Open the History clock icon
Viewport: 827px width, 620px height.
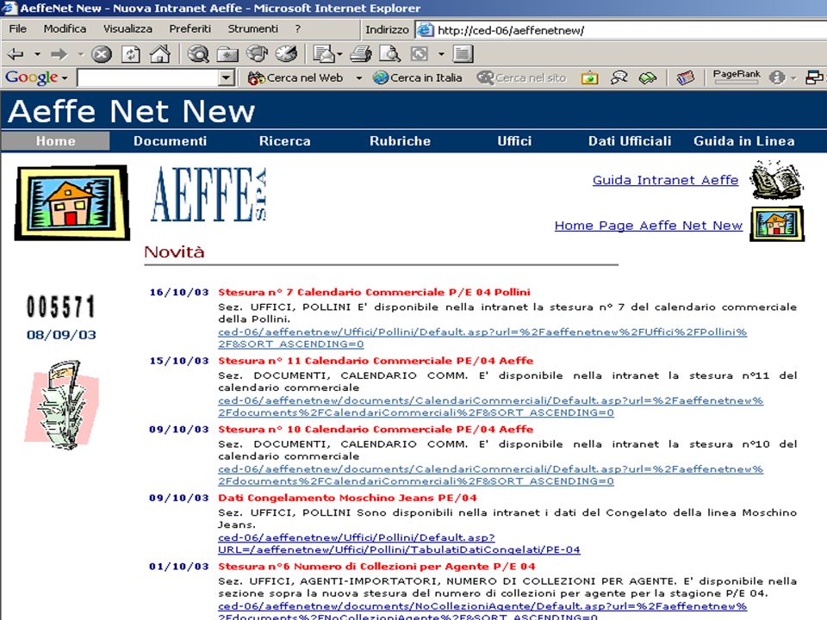(286, 53)
